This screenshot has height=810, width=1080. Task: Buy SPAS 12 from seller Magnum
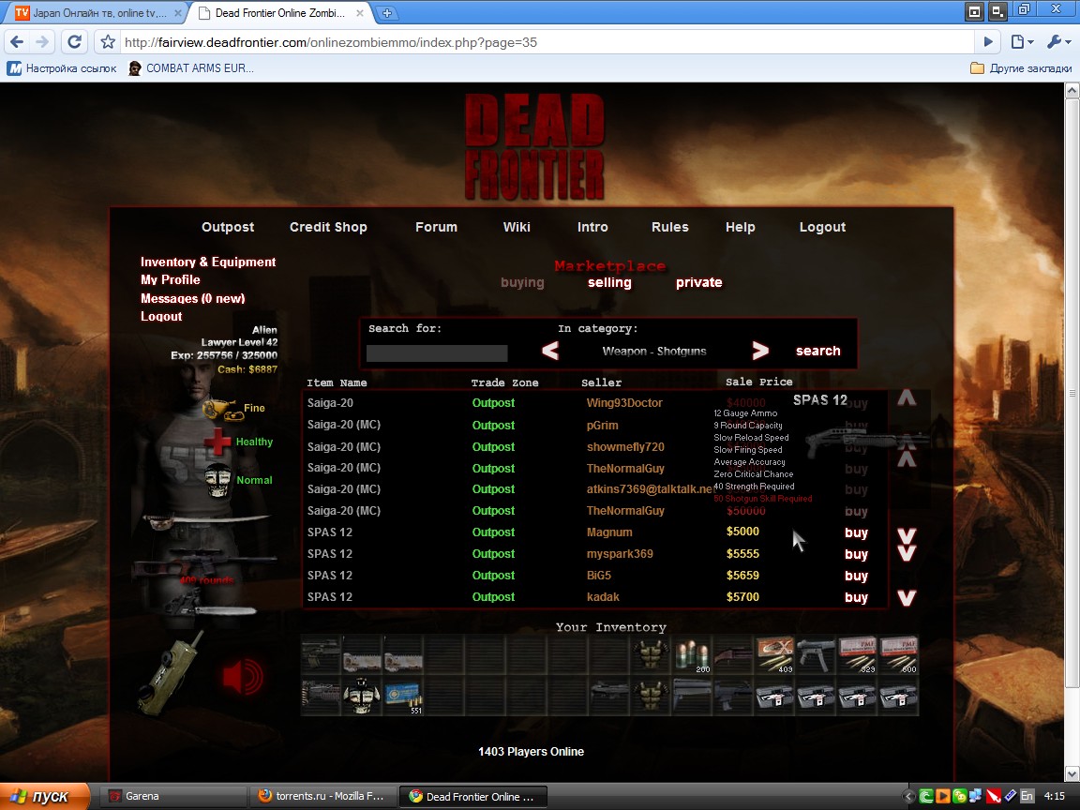pyautogui.click(x=856, y=532)
